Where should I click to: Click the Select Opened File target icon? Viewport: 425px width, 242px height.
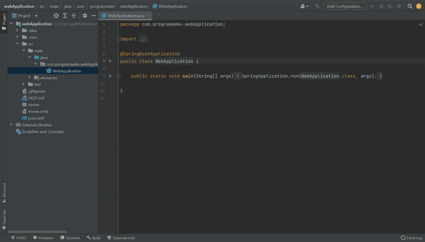click(x=56, y=16)
